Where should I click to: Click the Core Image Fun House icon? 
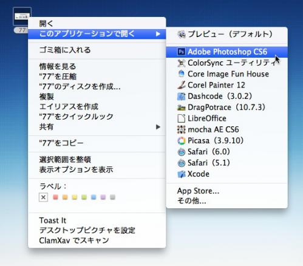182,74
